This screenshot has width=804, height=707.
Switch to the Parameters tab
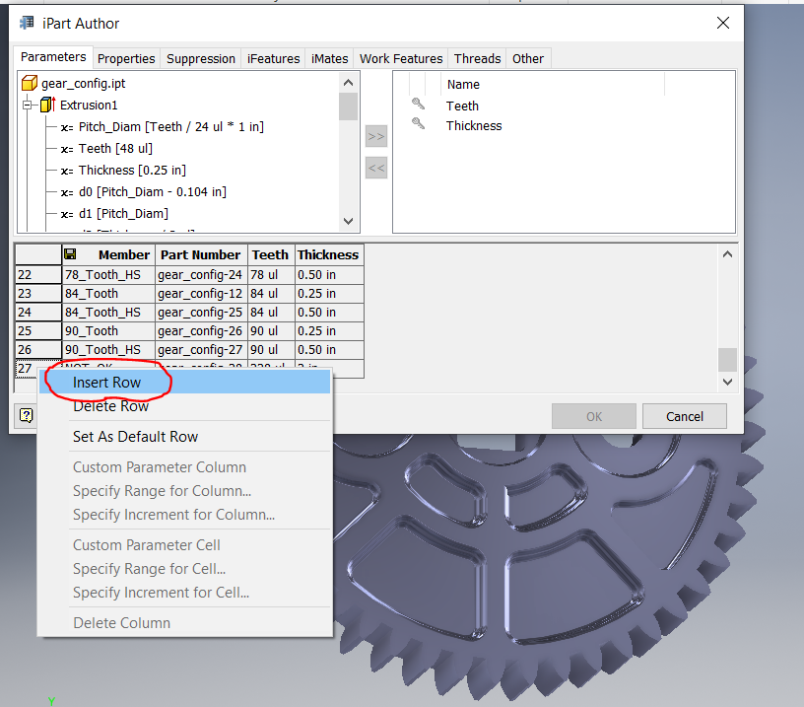[x=53, y=57]
